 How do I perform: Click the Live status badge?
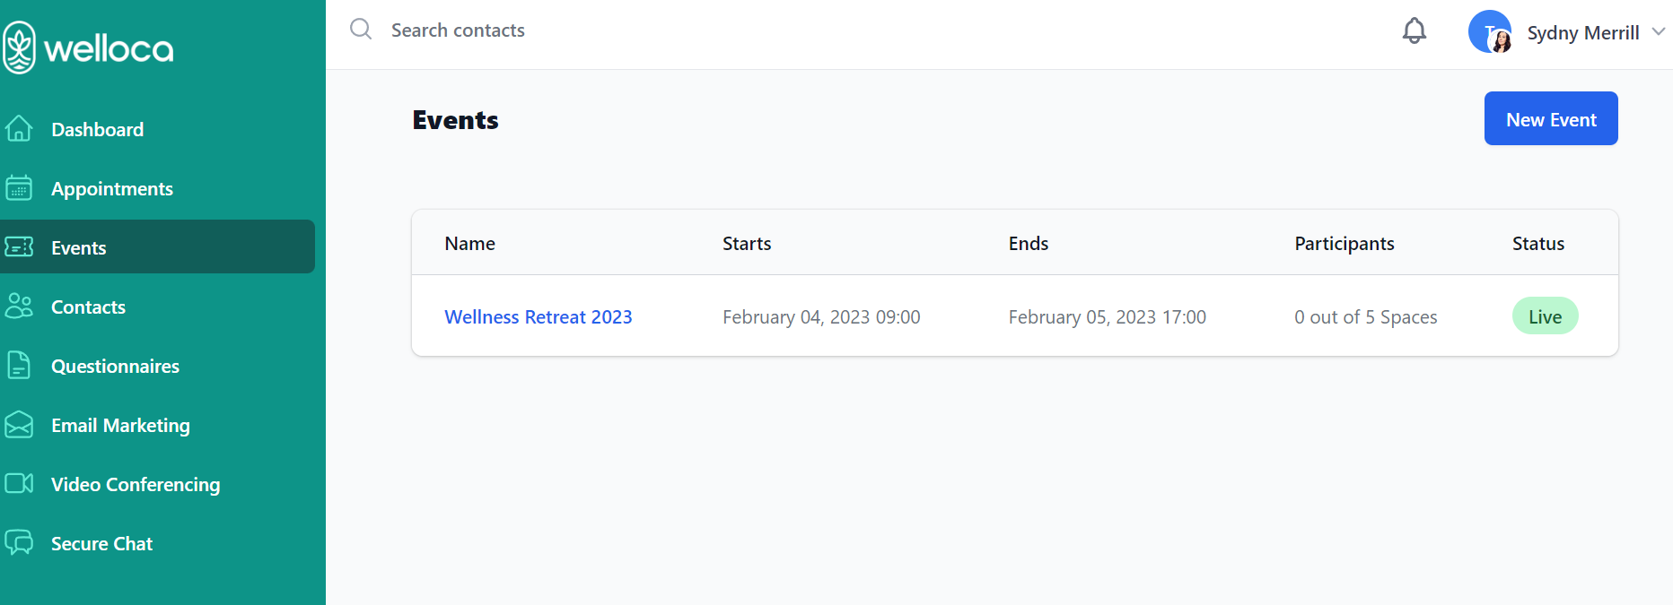(x=1545, y=315)
